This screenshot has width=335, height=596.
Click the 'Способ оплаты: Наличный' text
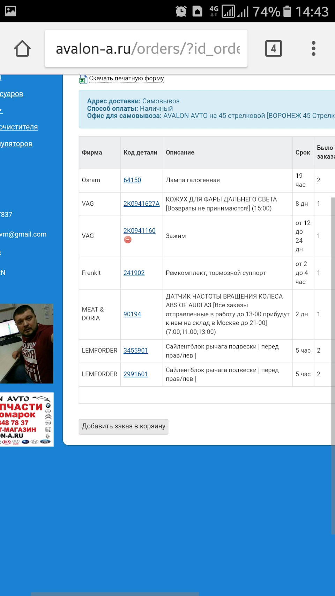tap(130, 109)
